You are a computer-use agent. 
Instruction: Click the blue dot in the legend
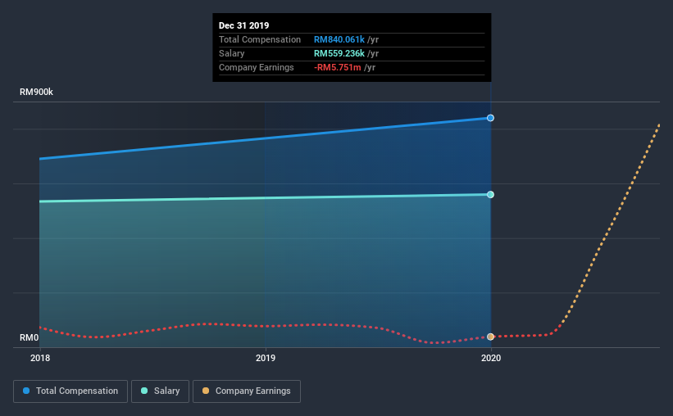point(26,391)
